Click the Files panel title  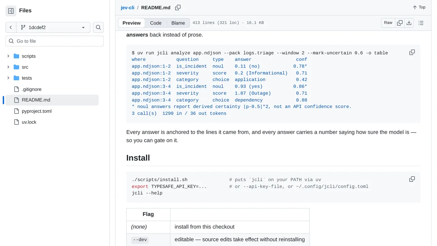pos(25,11)
